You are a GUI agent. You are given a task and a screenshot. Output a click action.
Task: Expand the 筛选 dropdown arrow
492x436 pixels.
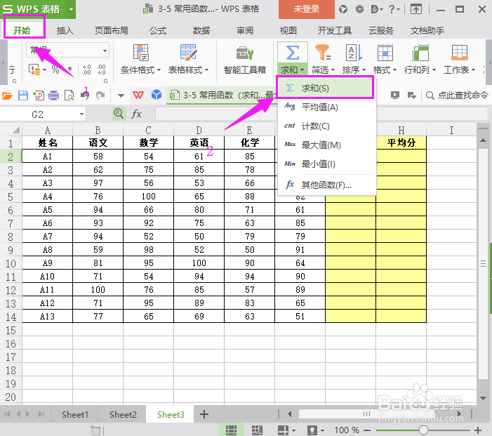[x=333, y=70]
